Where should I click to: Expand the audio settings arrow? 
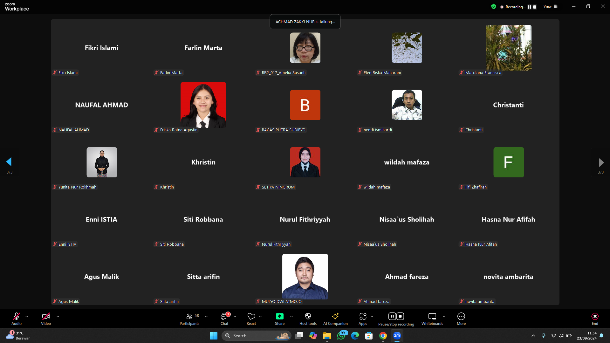click(x=27, y=316)
